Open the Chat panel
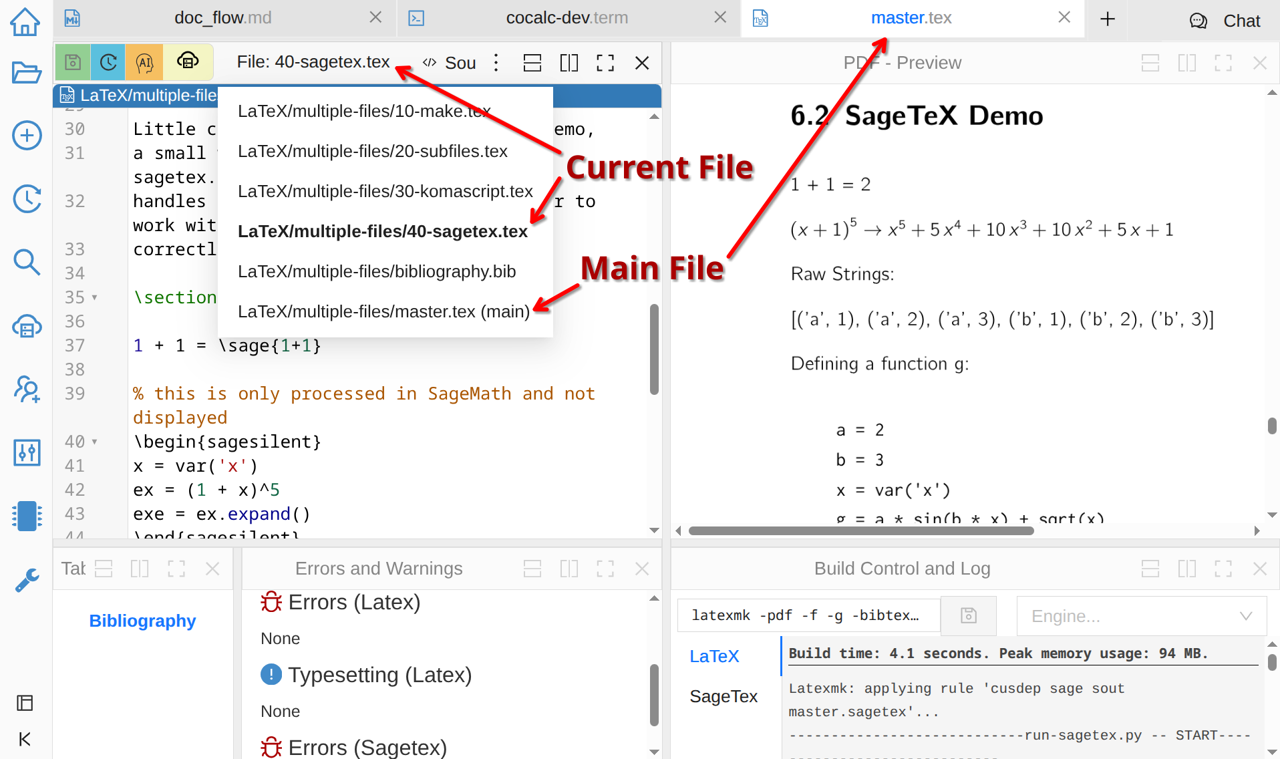The image size is (1280, 759). (x=1225, y=21)
